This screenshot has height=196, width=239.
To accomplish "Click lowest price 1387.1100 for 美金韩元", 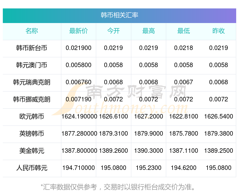I will coord(184,151).
